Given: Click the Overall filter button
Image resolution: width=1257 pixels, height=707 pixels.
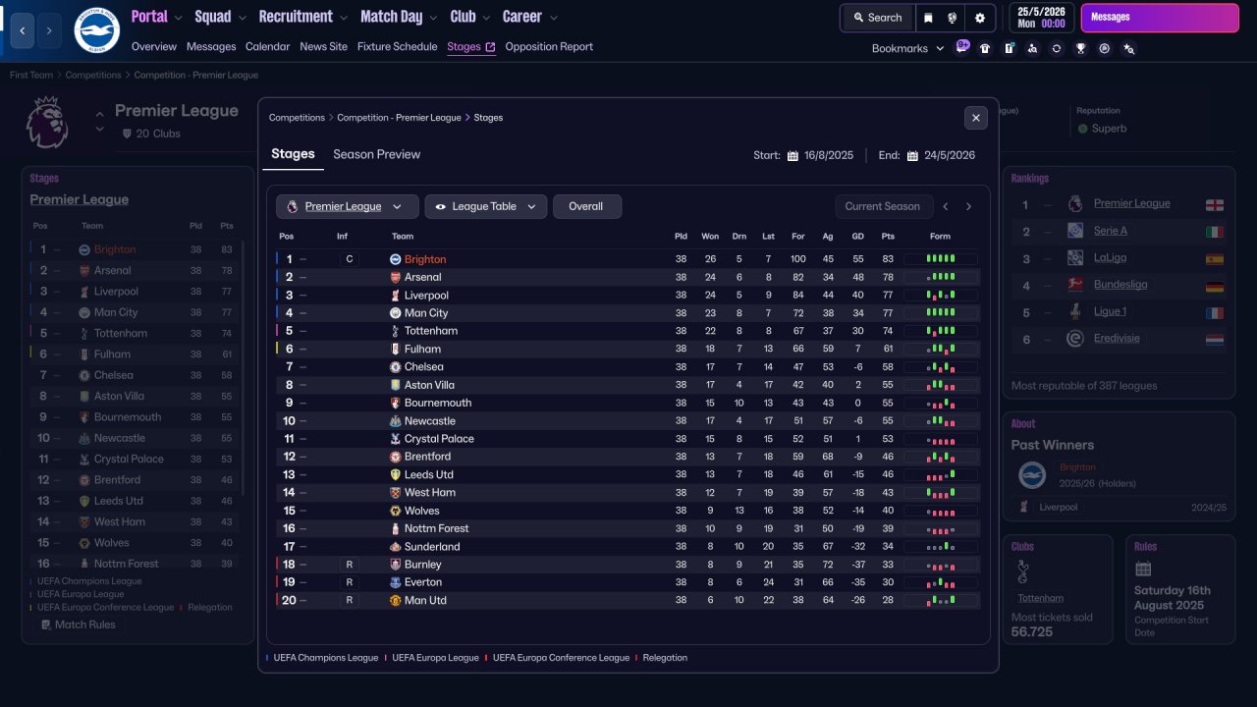Looking at the screenshot, I should (587, 206).
